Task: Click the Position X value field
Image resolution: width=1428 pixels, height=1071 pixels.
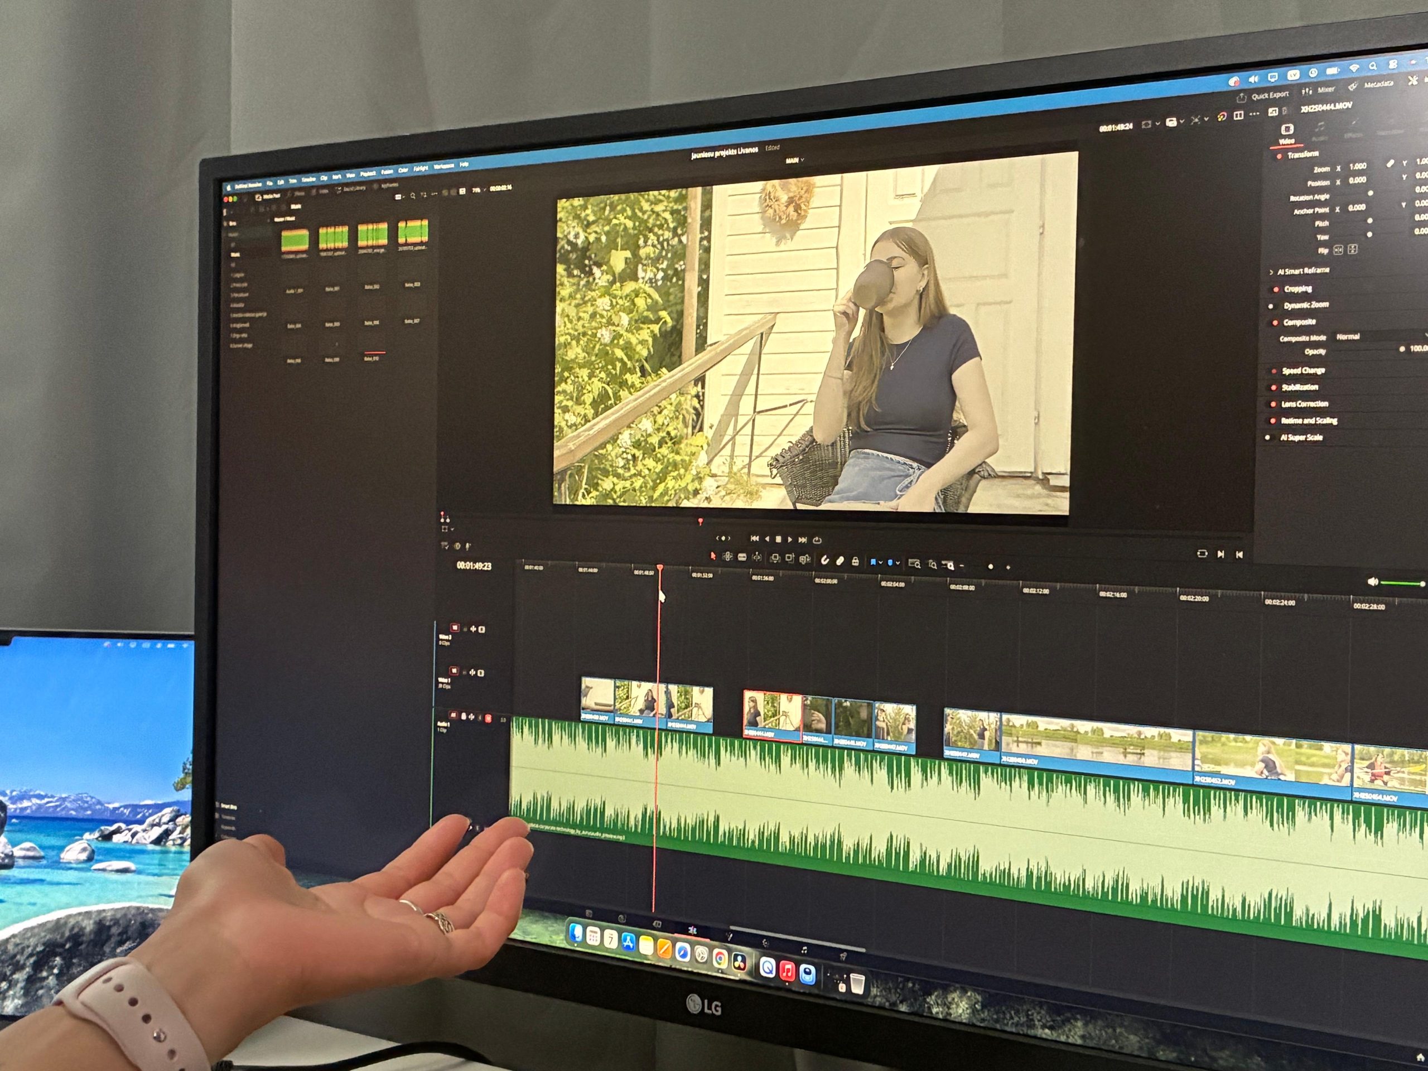Action: (1358, 180)
